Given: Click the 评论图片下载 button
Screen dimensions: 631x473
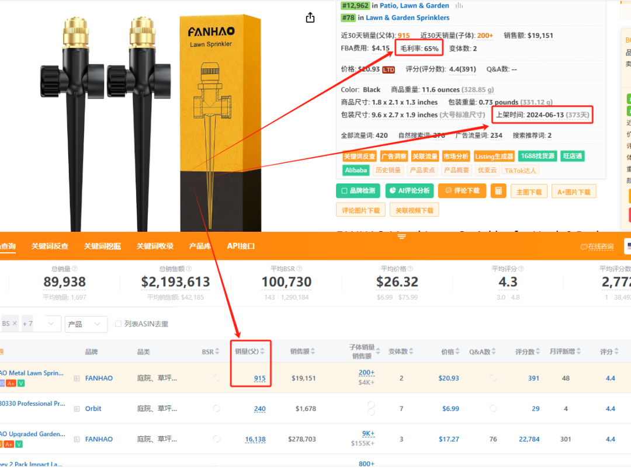Looking at the screenshot, I should point(360,210).
